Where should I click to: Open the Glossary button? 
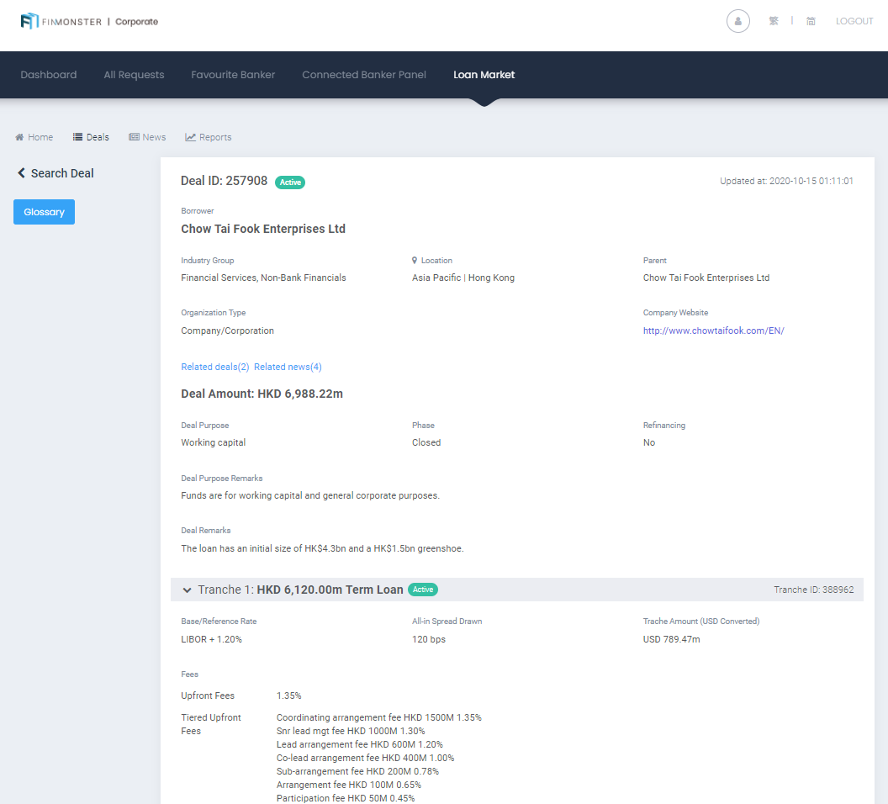[x=45, y=212]
